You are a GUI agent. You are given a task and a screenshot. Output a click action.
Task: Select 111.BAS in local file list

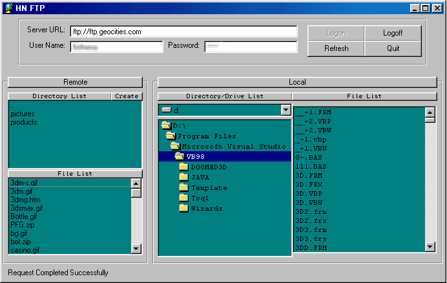coord(311,166)
